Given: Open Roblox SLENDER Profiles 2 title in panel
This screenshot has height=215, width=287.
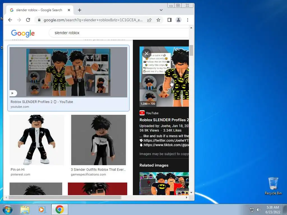Looking at the screenshot, I should (164, 120).
